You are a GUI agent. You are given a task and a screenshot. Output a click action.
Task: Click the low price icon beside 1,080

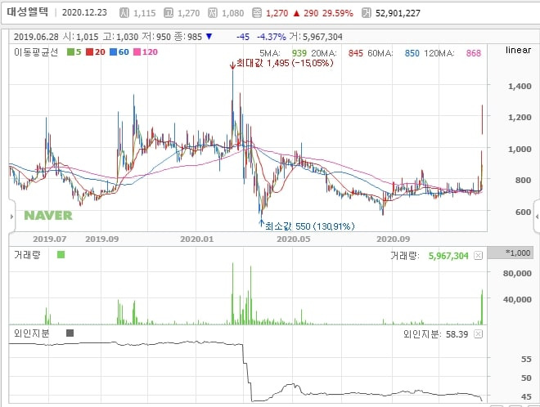[213, 13]
